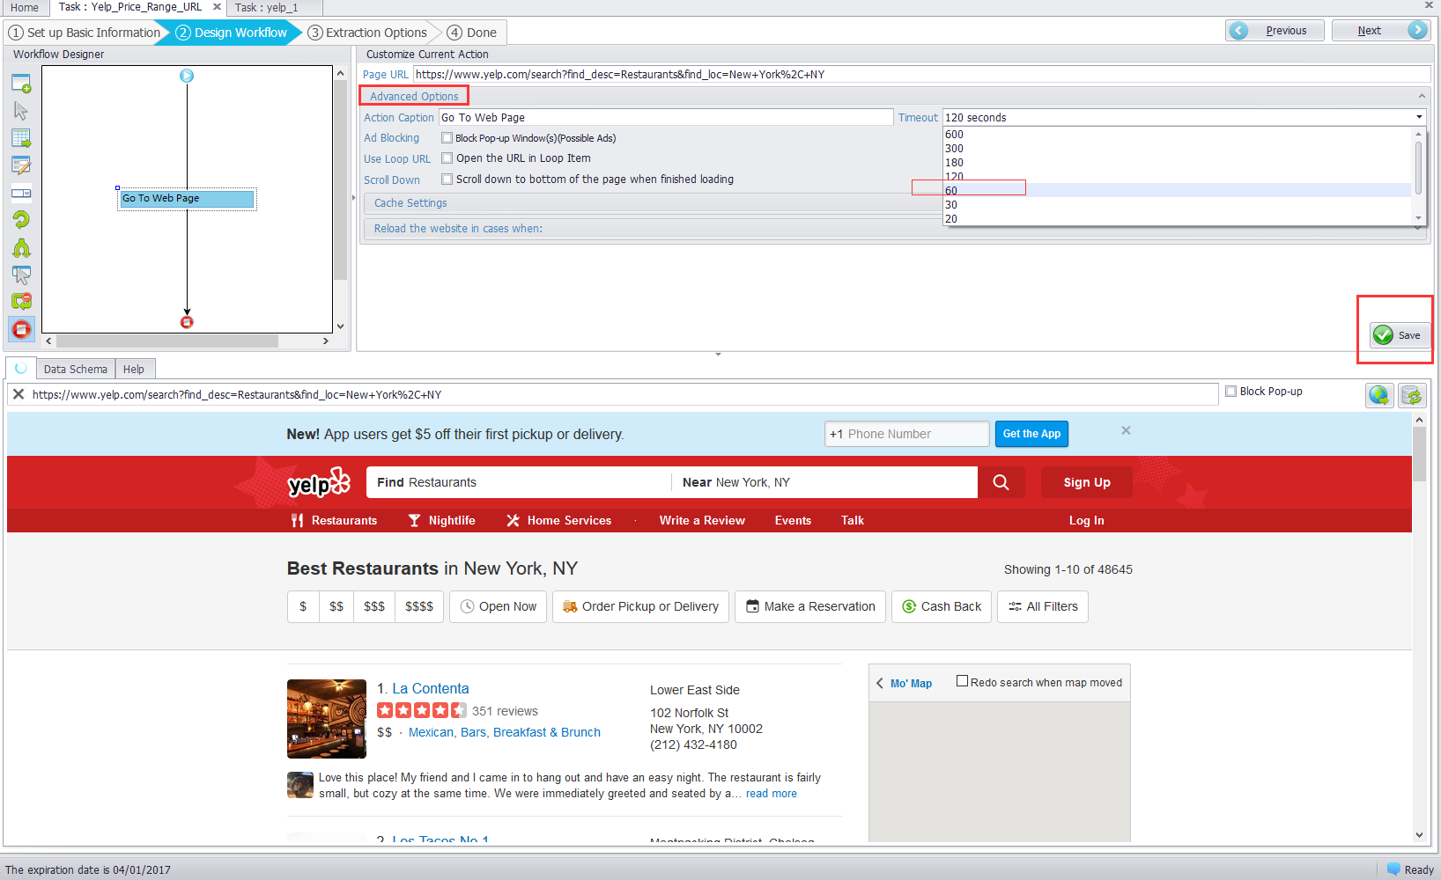Click the database refresh icon top right of browser
The height and width of the screenshot is (880, 1441).
pos(1412,395)
